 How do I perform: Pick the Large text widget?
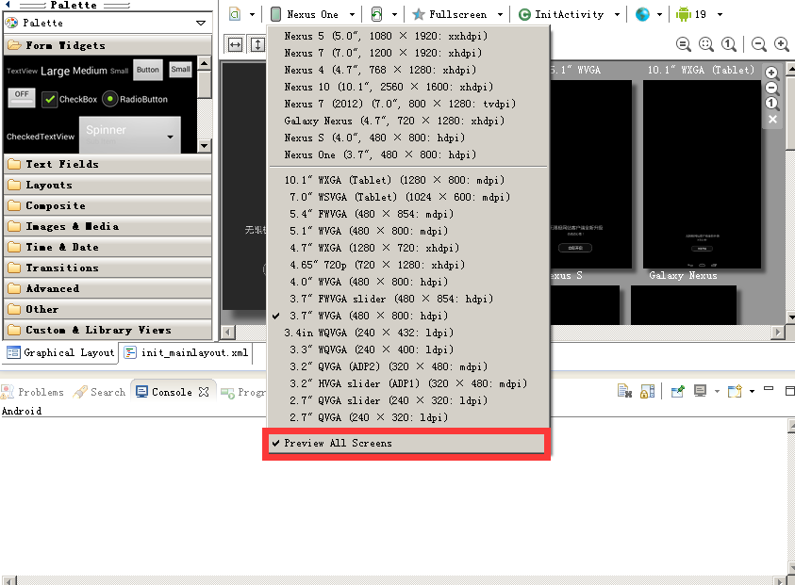[x=55, y=71]
